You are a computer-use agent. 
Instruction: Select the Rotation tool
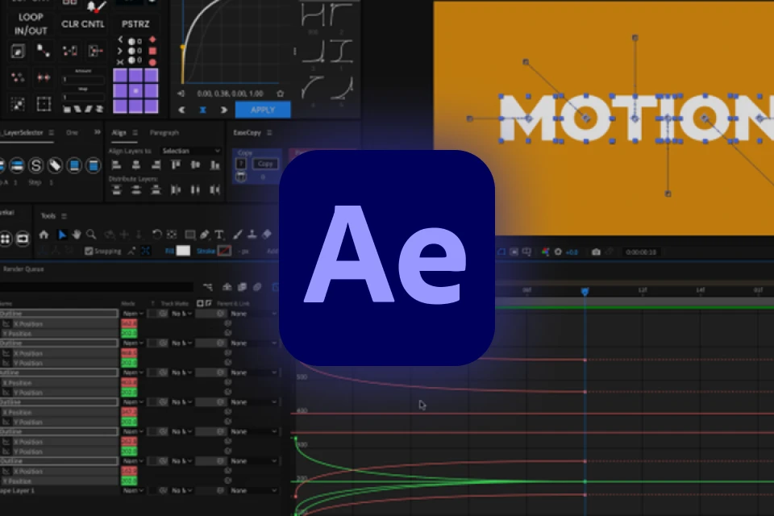click(156, 235)
